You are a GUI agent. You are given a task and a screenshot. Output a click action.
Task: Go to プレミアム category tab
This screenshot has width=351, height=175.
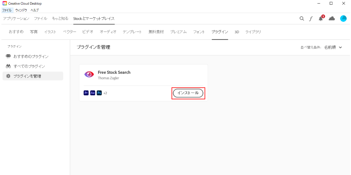click(x=178, y=32)
